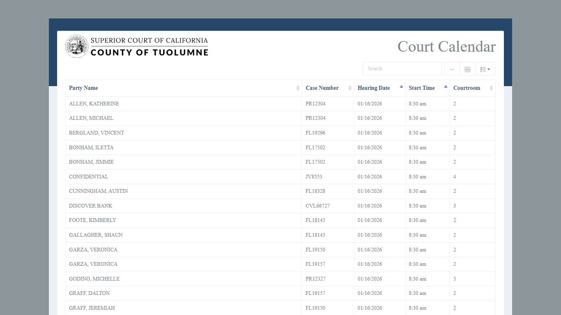Click County of Tuolumne banner text
Viewport: 561px width, 315px height.
click(x=149, y=52)
